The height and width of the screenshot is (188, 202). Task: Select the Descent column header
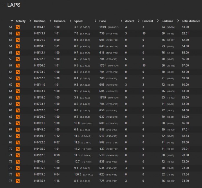point(148,21)
